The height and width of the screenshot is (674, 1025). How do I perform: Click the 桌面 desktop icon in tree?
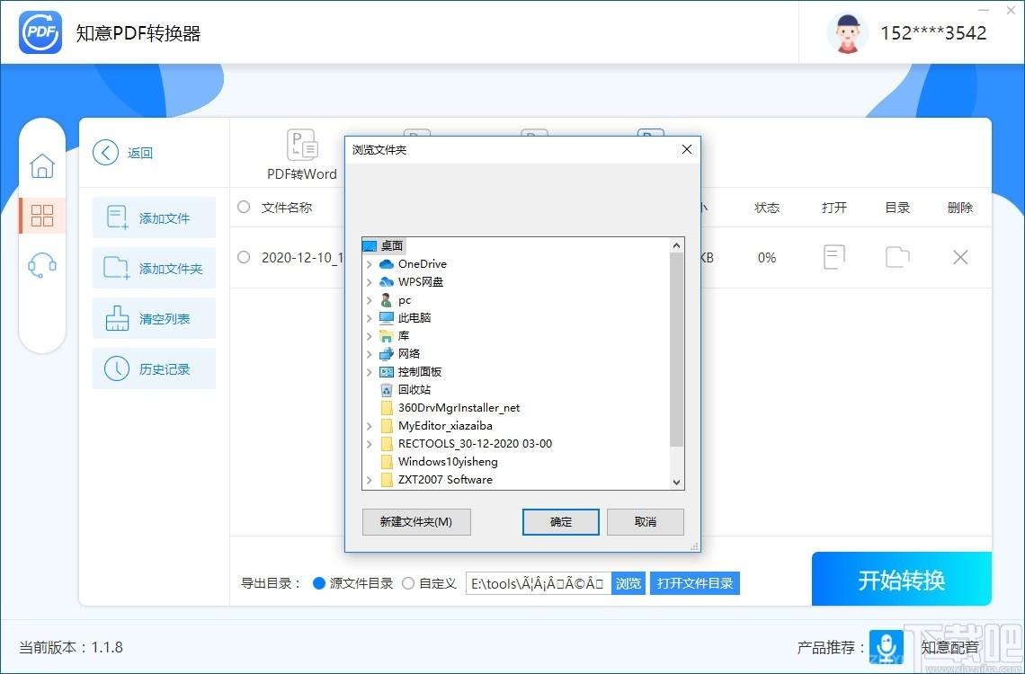click(x=370, y=245)
